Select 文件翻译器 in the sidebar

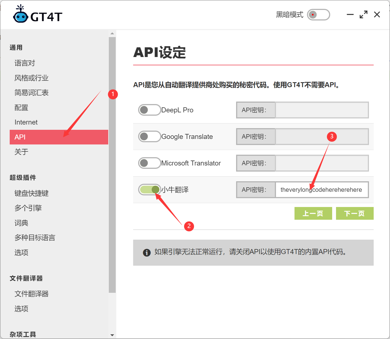pyautogui.click(x=31, y=294)
